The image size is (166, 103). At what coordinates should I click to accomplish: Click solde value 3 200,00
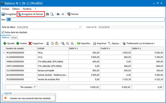point(148,57)
